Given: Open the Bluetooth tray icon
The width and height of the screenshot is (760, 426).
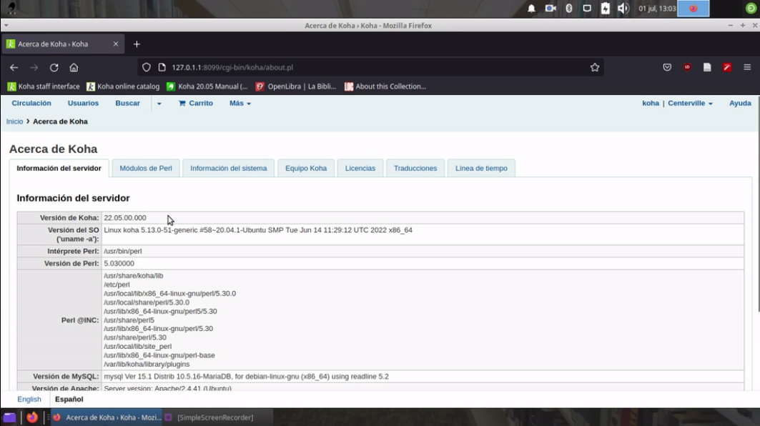Looking at the screenshot, I should coord(569,9).
